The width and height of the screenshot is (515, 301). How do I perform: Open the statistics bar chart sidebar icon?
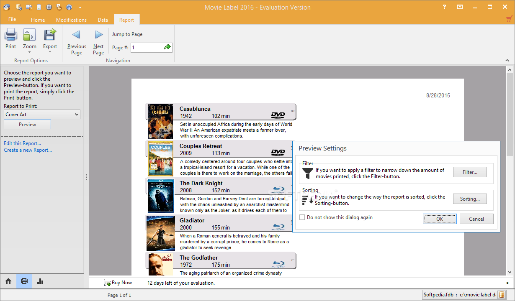point(40,281)
